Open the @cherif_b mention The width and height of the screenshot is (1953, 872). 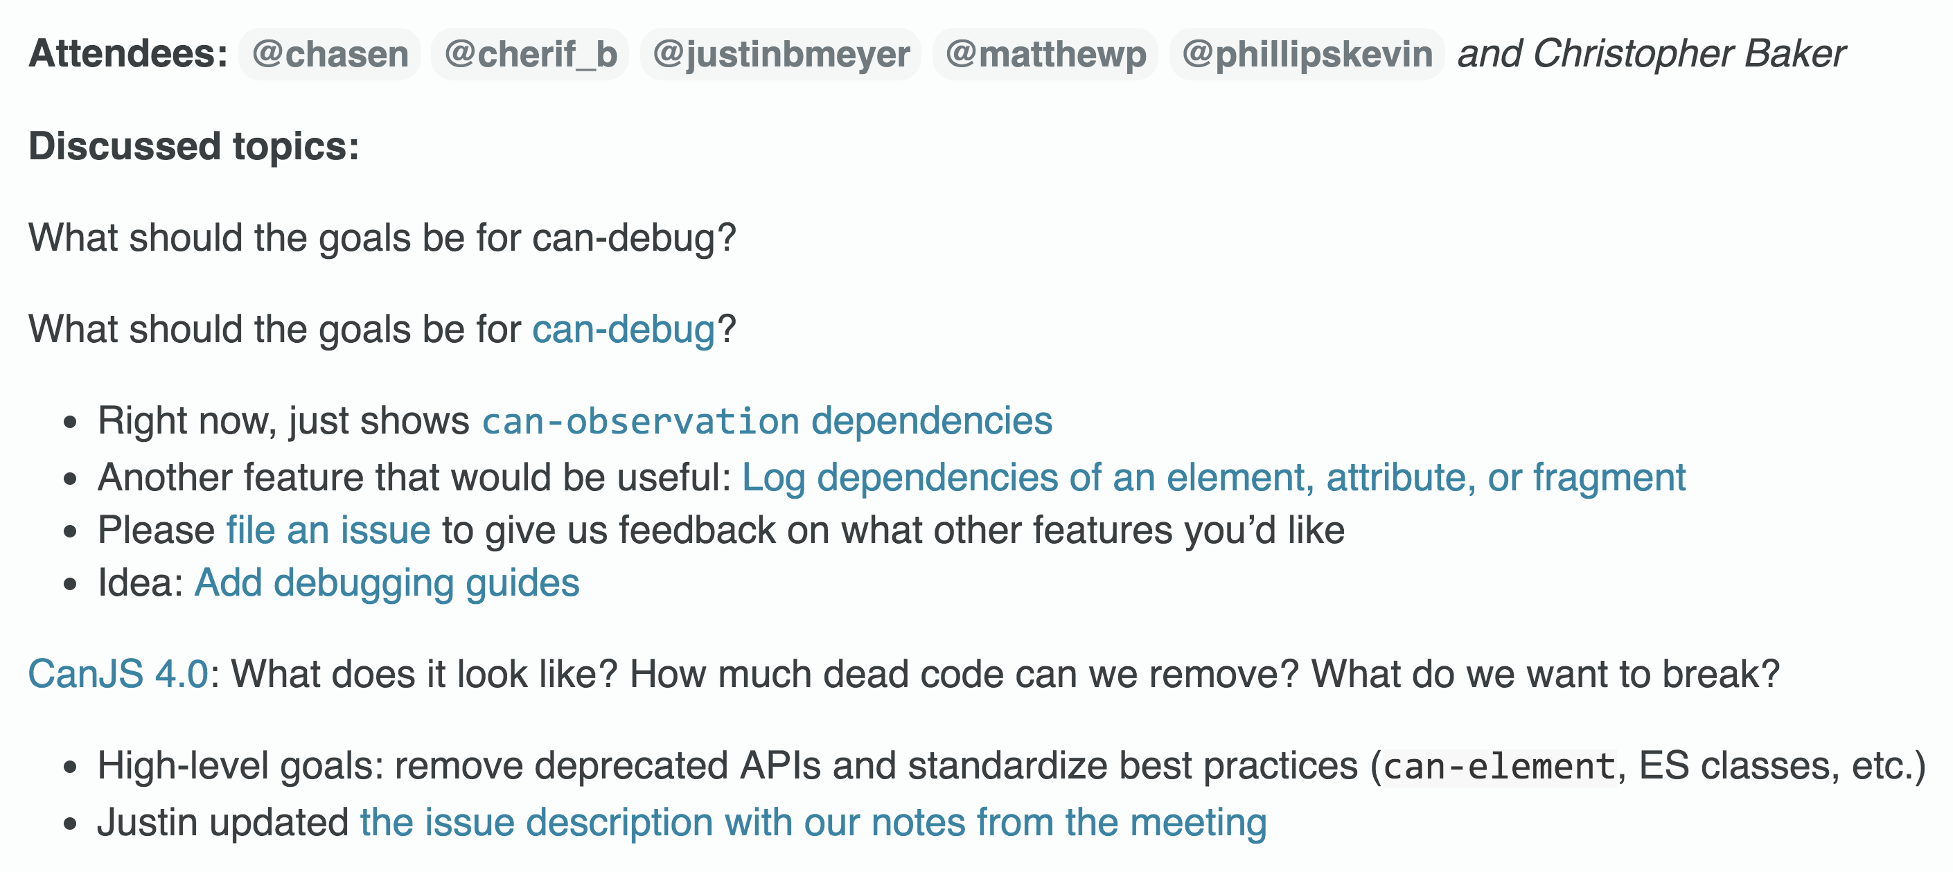pyautogui.click(x=530, y=55)
